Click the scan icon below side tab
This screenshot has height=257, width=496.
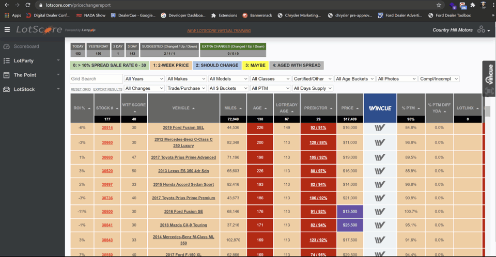coord(489,91)
